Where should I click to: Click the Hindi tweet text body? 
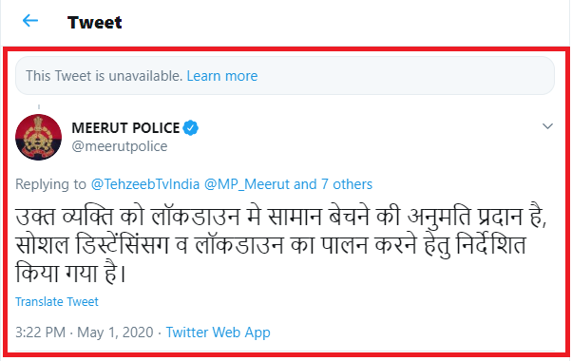pos(281,245)
